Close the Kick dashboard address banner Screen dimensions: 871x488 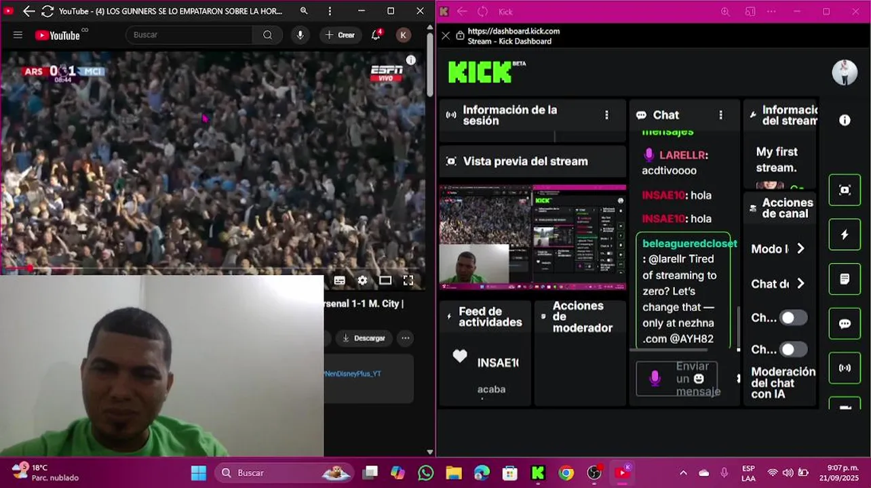point(446,35)
